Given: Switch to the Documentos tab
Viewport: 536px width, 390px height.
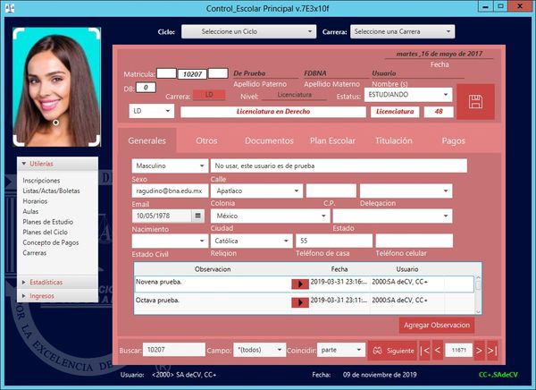Looking at the screenshot, I should point(269,140).
